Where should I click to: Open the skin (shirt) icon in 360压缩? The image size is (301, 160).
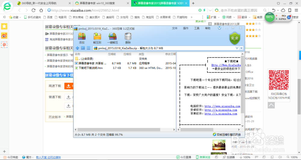(x=220, y=28)
